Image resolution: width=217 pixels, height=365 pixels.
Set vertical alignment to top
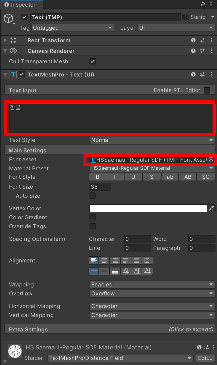pos(94,271)
